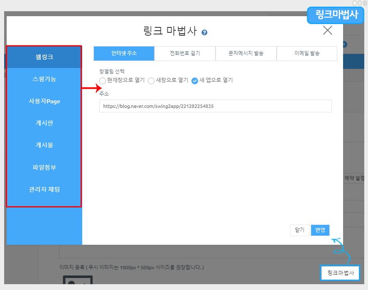368x290 pixels.
Task: Click the 링크마법사 button at bottom right
Action: click(x=340, y=273)
